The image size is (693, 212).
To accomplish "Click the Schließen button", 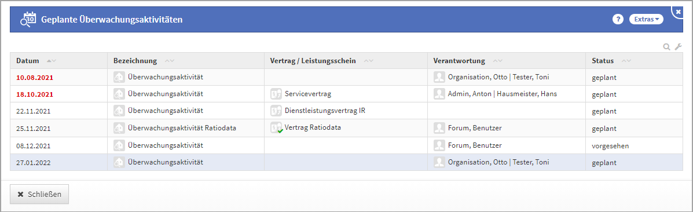I will point(39,194).
